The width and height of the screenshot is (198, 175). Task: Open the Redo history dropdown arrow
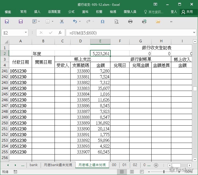93,22
